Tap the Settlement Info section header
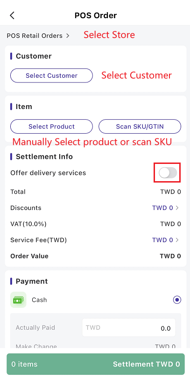This screenshot has height=380, width=190. [44, 156]
